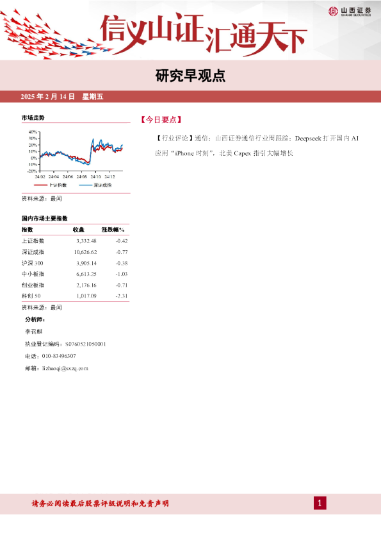
Task: Click the 收盘 column header
Action: (x=78, y=230)
